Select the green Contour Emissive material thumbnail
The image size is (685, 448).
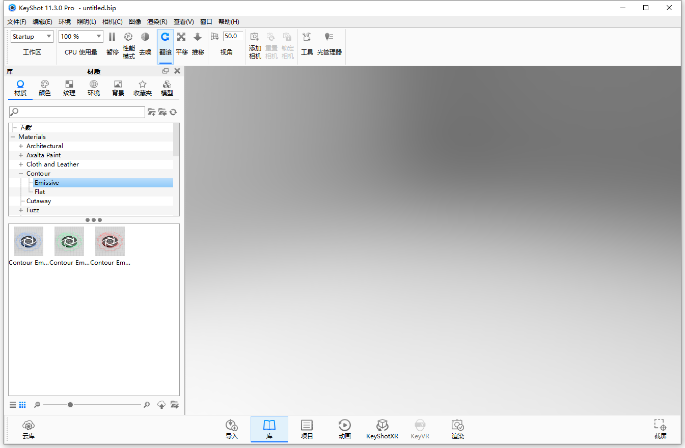pos(69,241)
